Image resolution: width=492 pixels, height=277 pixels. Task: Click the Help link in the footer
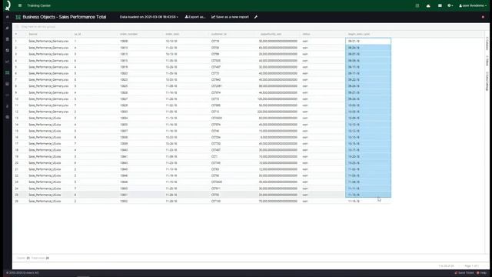click(x=482, y=273)
